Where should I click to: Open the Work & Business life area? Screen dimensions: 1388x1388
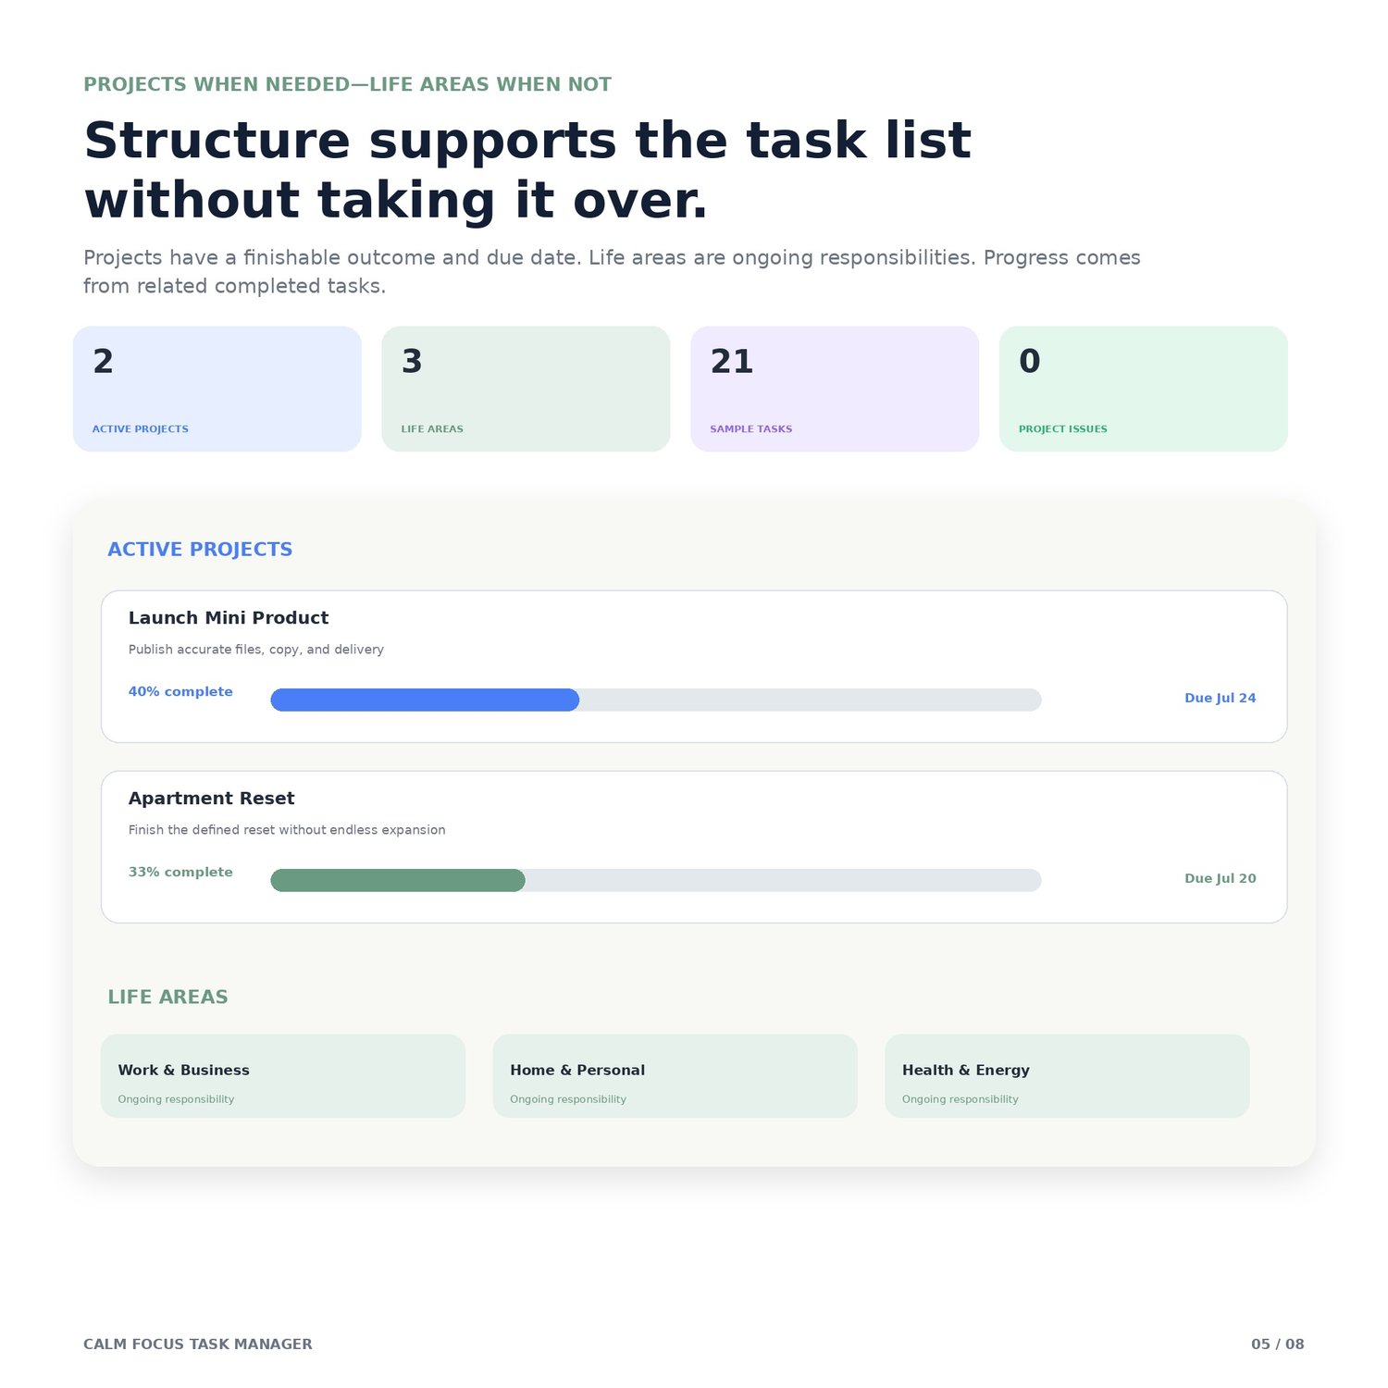point(283,1076)
